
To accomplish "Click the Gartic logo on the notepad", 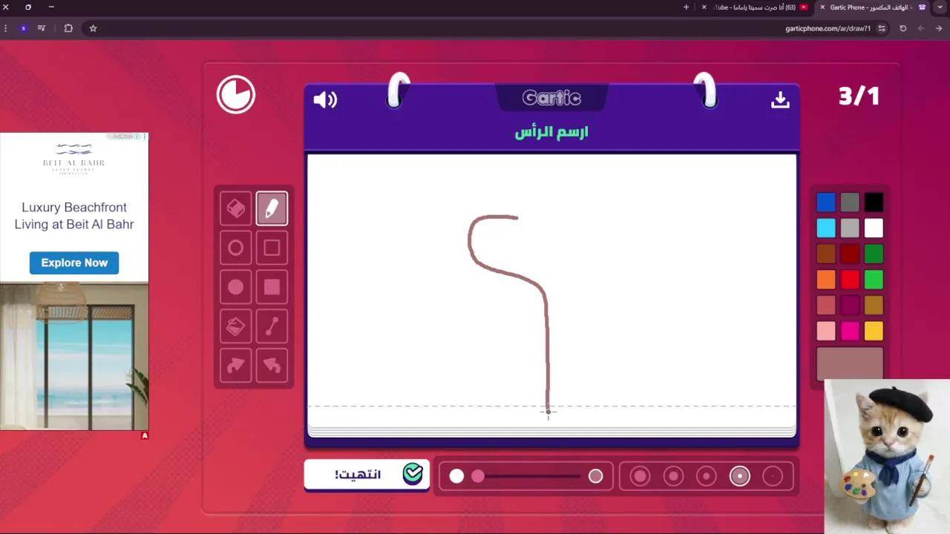I will coord(551,98).
